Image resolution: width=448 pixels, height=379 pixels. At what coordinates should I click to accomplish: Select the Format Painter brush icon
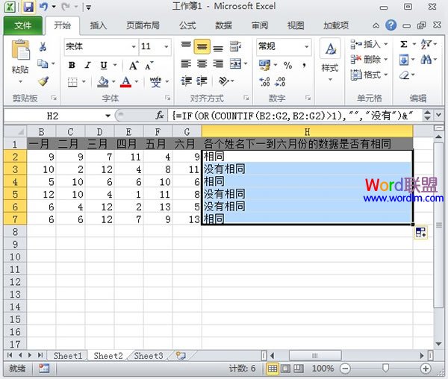pos(43,81)
